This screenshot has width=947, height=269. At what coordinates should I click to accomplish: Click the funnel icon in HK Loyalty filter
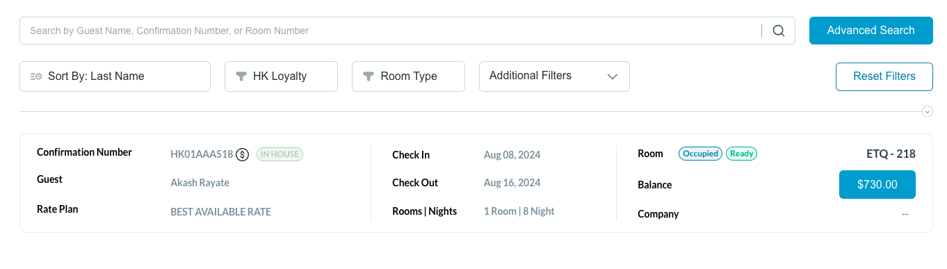(241, 76)
